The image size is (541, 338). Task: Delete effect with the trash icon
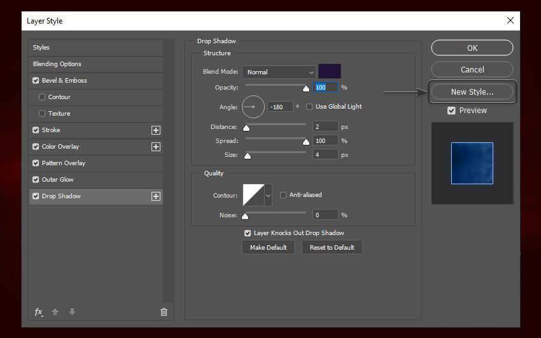click(164, 312)
